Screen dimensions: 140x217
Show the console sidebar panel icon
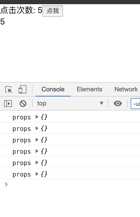(8, 104)
